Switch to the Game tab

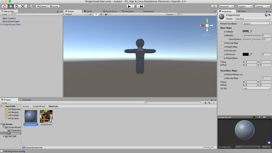coord(88,11)
